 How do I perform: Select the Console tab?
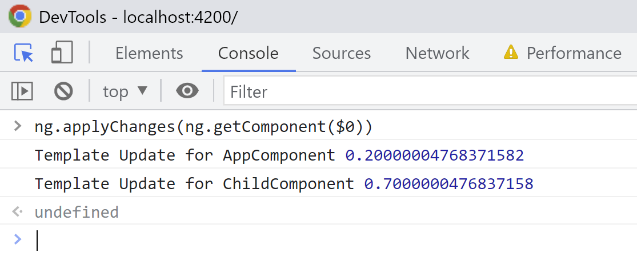(248, 53)
